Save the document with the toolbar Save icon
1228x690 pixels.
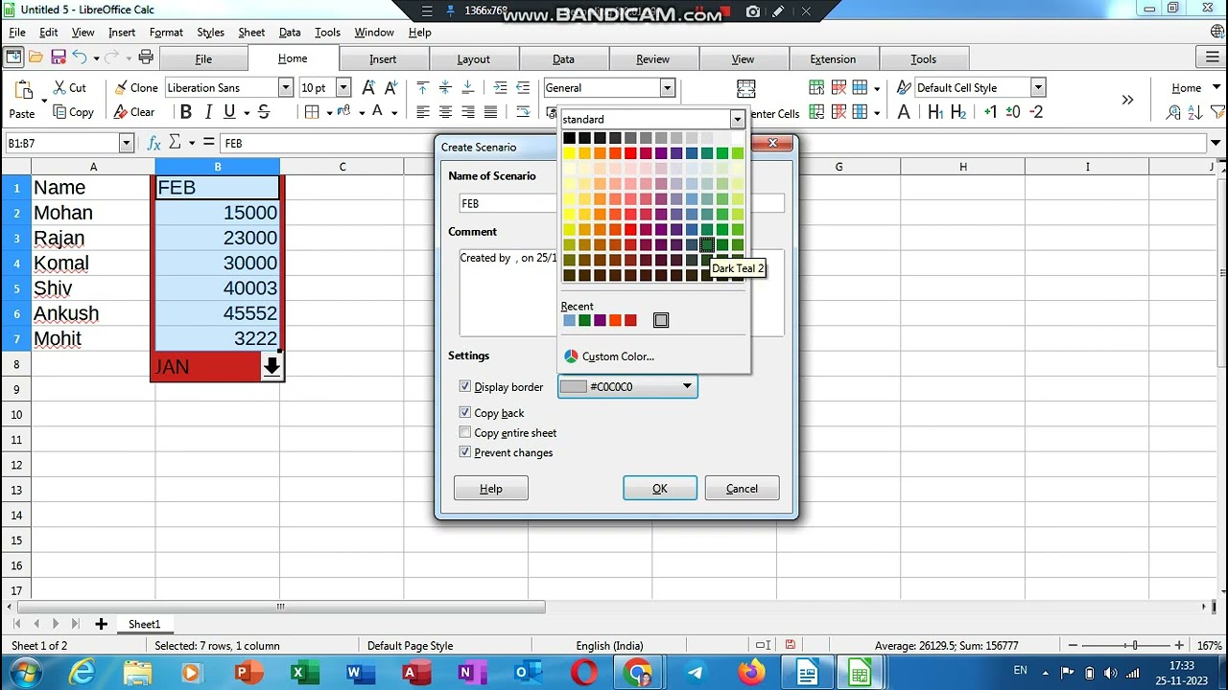point(59,57)
